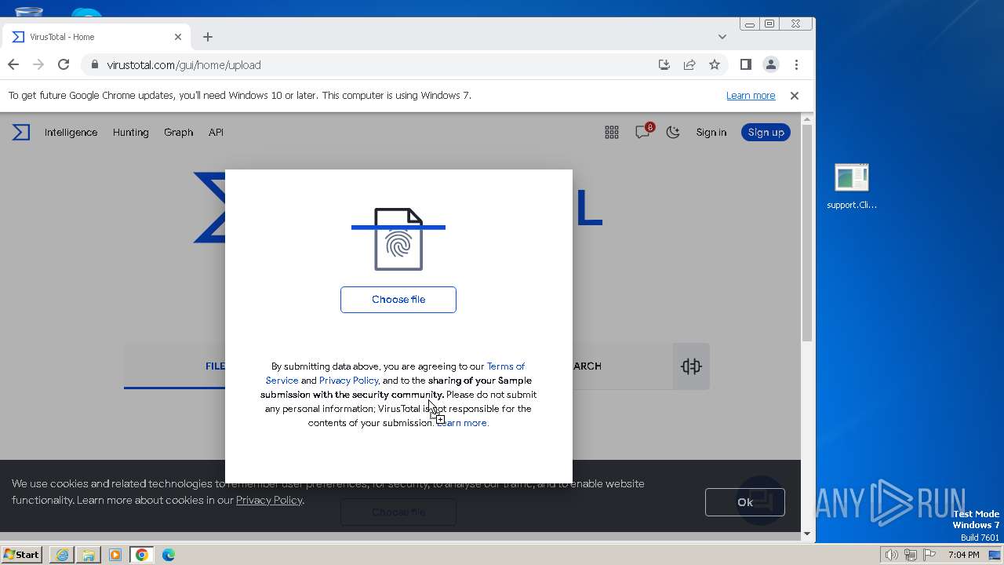The image size is (1004, 565).
Task: Click the smart search icon beside SEARCH
Action: coord(691,366)
